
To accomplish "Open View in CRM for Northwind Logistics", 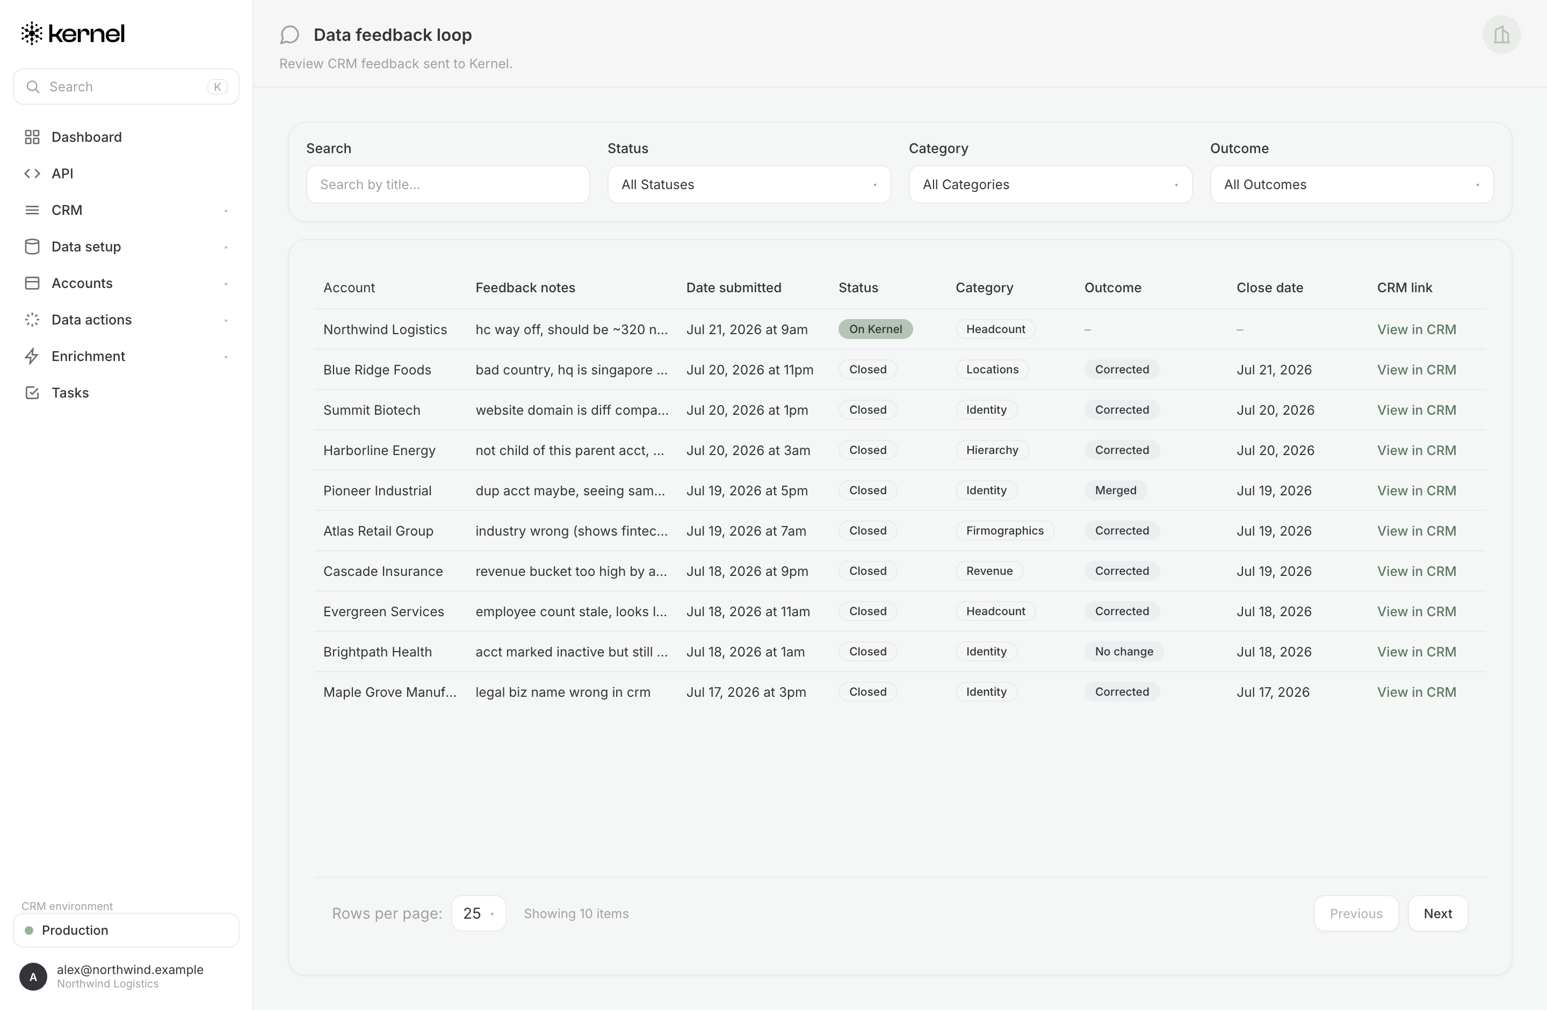I will click(1416, 329).
